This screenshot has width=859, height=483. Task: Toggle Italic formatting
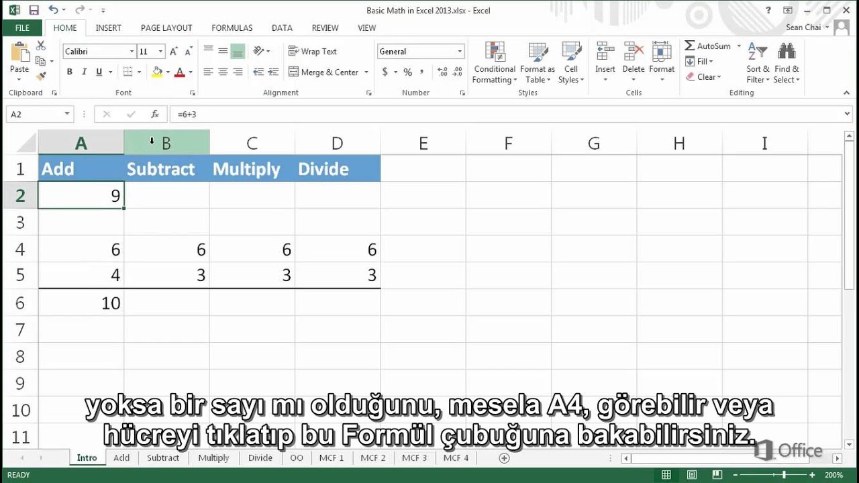[x=85, y=72]
